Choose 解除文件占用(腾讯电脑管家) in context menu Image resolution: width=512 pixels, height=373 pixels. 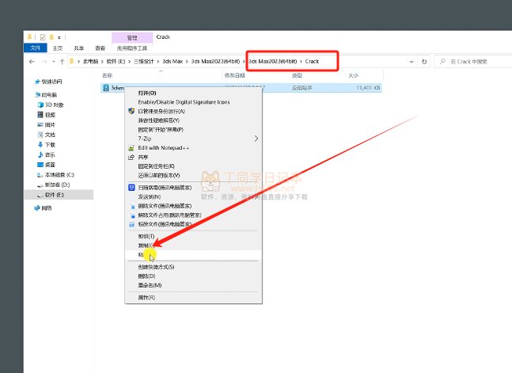click(169, 215)
